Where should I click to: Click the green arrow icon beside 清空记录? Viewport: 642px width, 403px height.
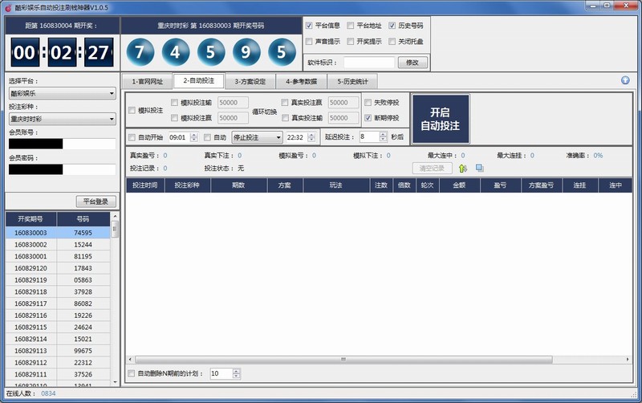(x=463, y=168)
